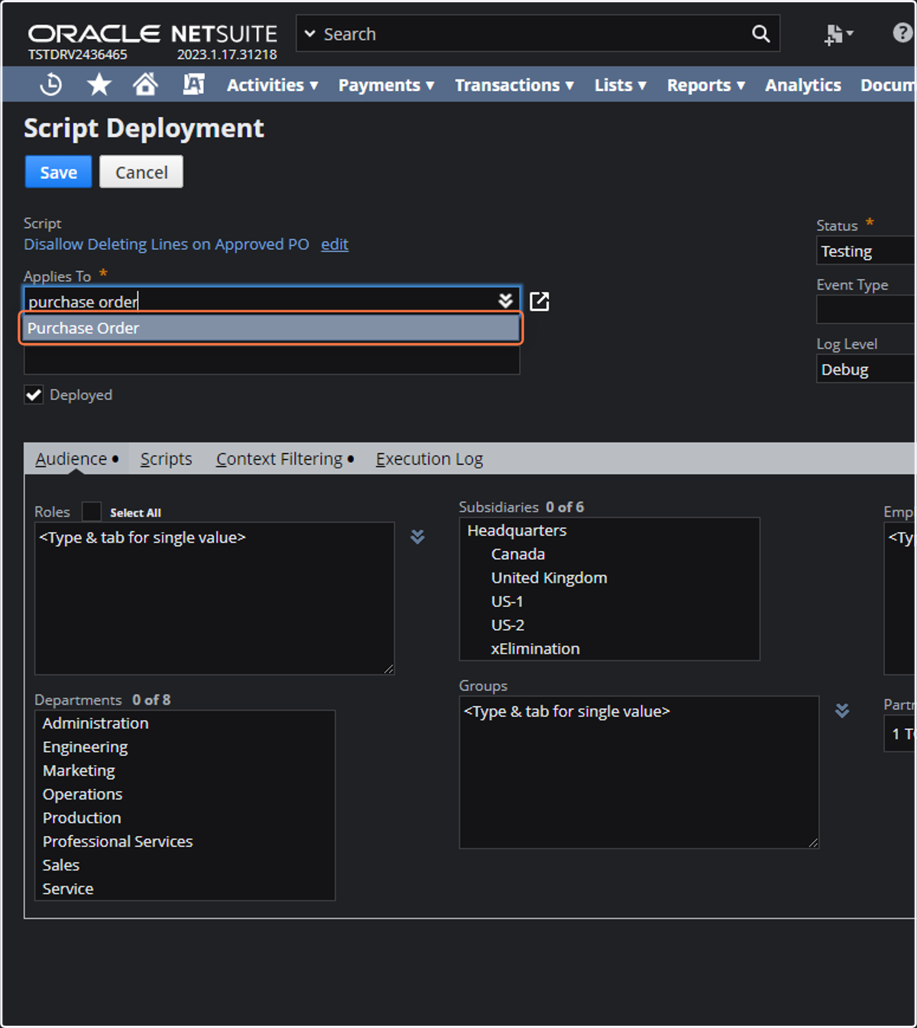Check the Roles Select All checkbox
Viewport: 917px width, 1028px height.
pos(92,511)
